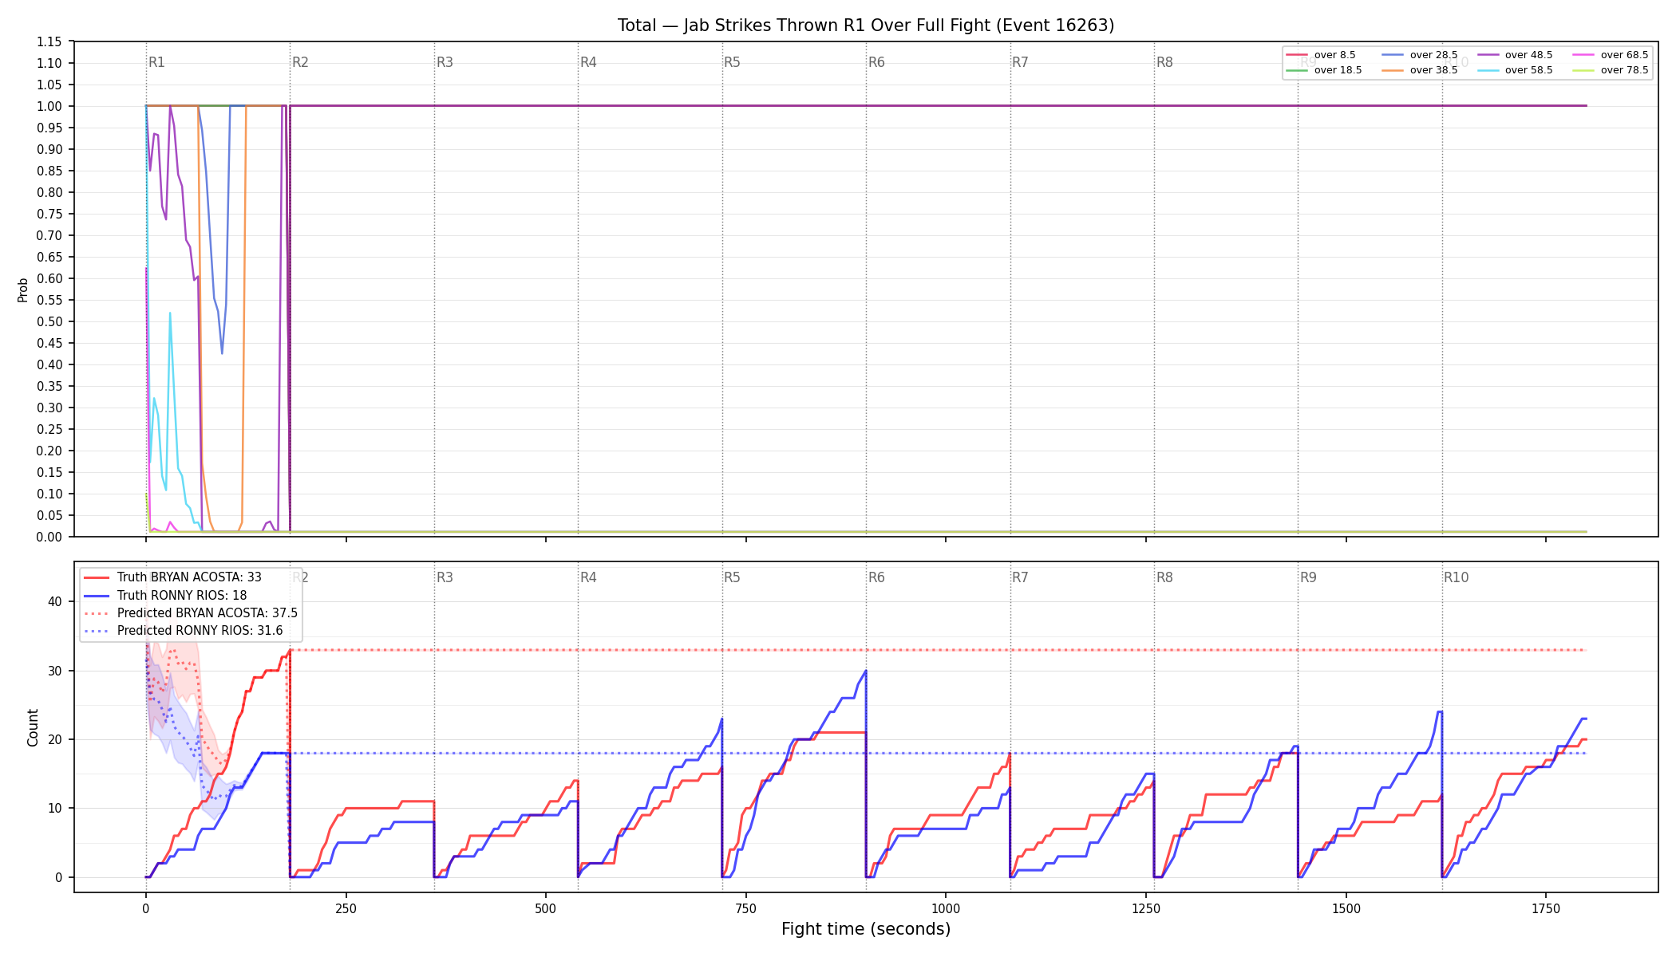Click the "Fight time (seconds)" axis label
The height and width of the screenshot is (957, 1676).
[x=866, y=929]
